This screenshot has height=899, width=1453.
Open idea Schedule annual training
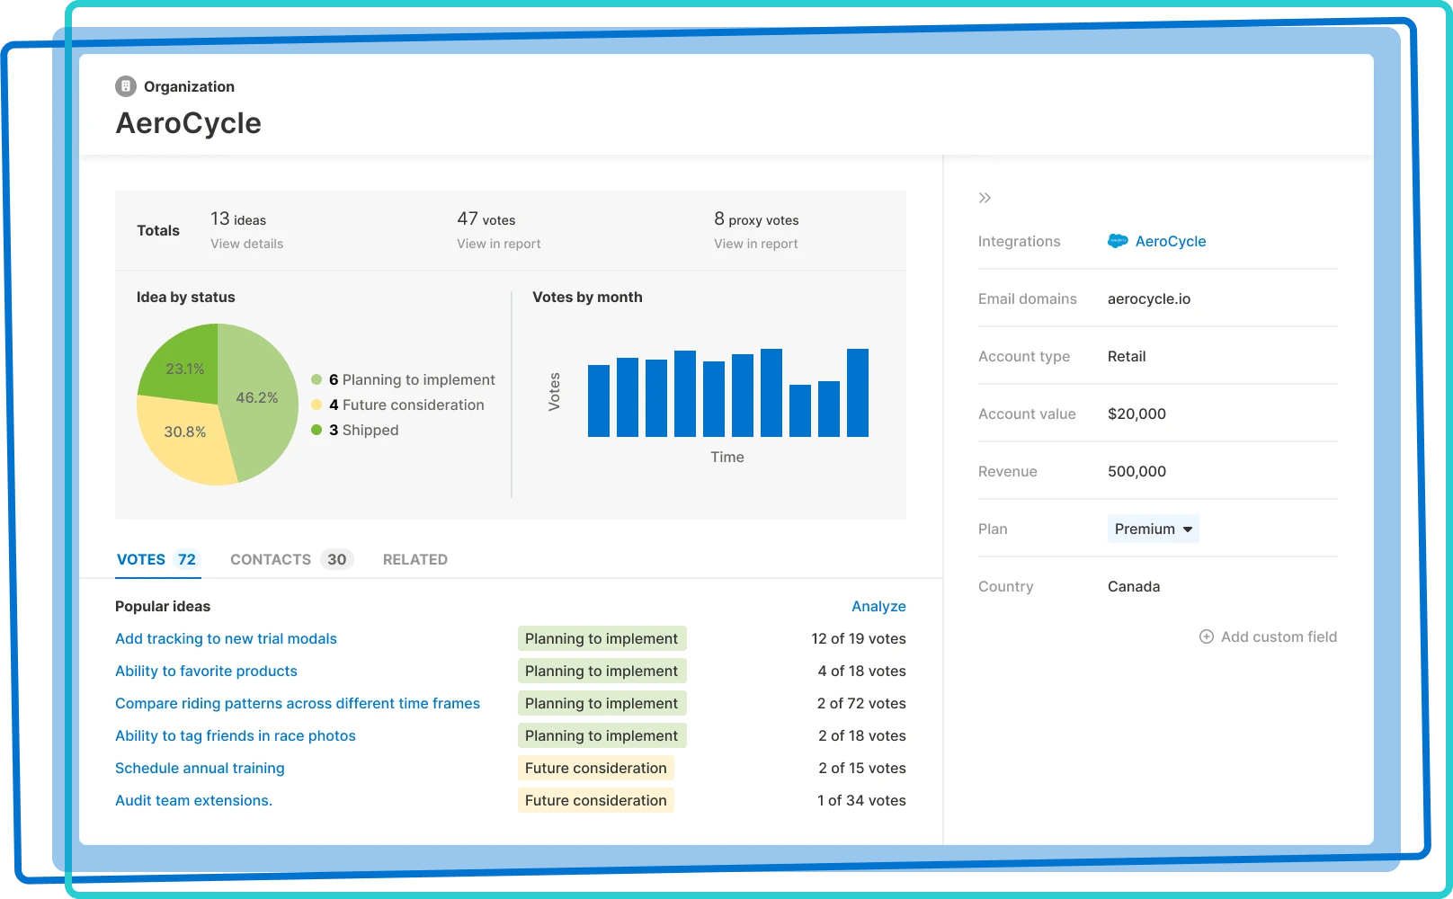coord(200,768)
